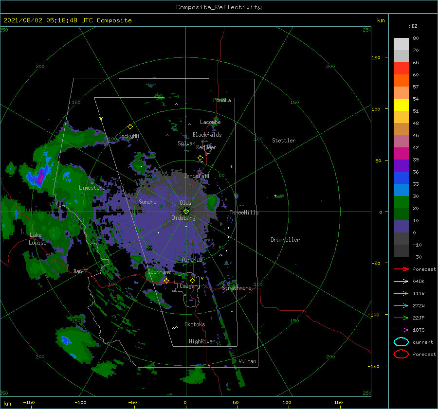Click the yellow diamond marker near RockyMH
This screenshot has height=409, width=438.
pos(130,127)
